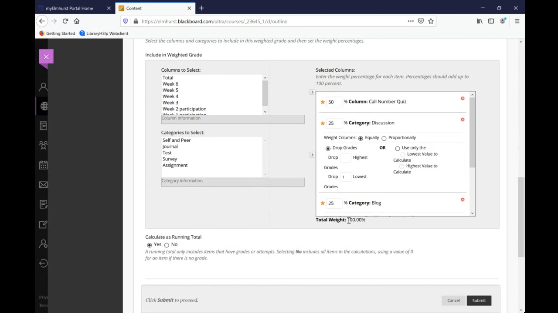Viewport: 558px width, 313px height.
Task: Go back to the previous browser page
Action: pos(42,21)
